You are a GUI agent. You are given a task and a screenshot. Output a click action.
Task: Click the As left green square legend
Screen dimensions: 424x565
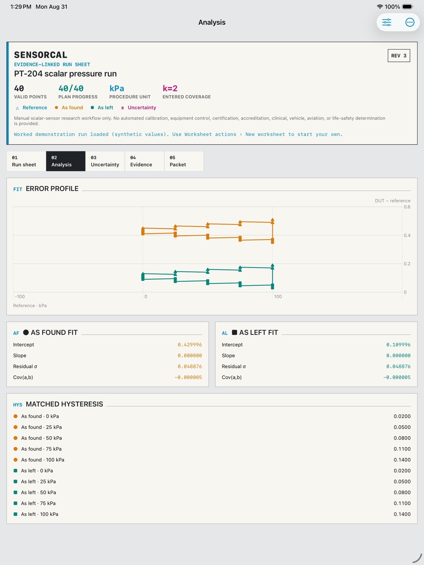pos(92,107)
